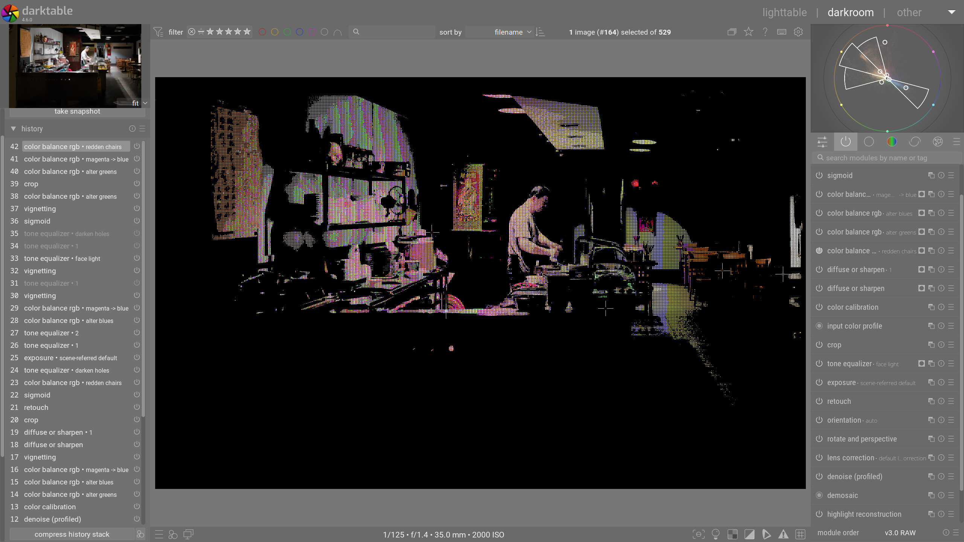Disable the demosaic module power switch
This screenshot has height=542, width=964.
820,495
